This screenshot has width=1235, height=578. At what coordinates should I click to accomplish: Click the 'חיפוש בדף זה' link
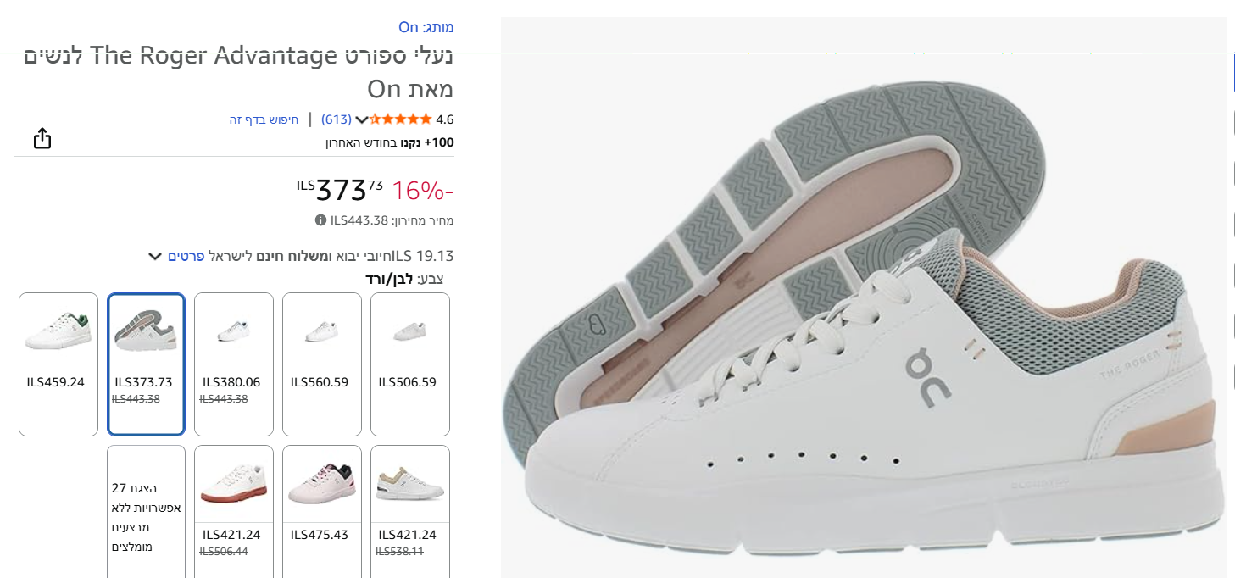coord(264,119)
